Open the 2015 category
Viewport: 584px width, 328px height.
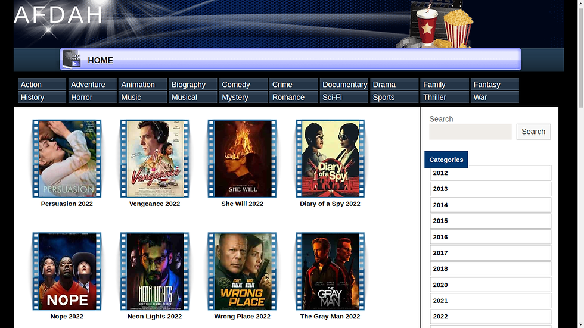[x=490, y=221]
